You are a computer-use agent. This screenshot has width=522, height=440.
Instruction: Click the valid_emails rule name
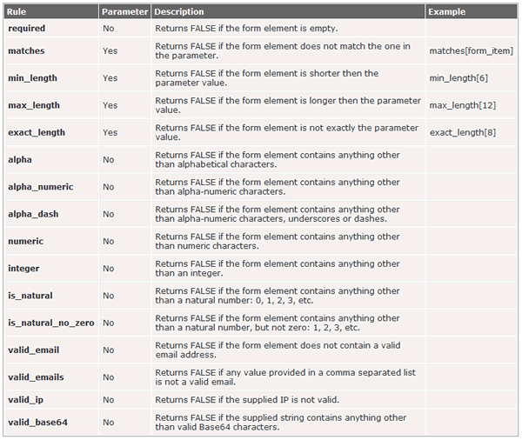pyautogui.click(x=36, y=377)
